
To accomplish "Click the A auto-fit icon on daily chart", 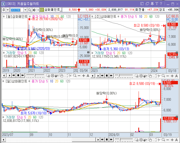I will click(176, 140).
